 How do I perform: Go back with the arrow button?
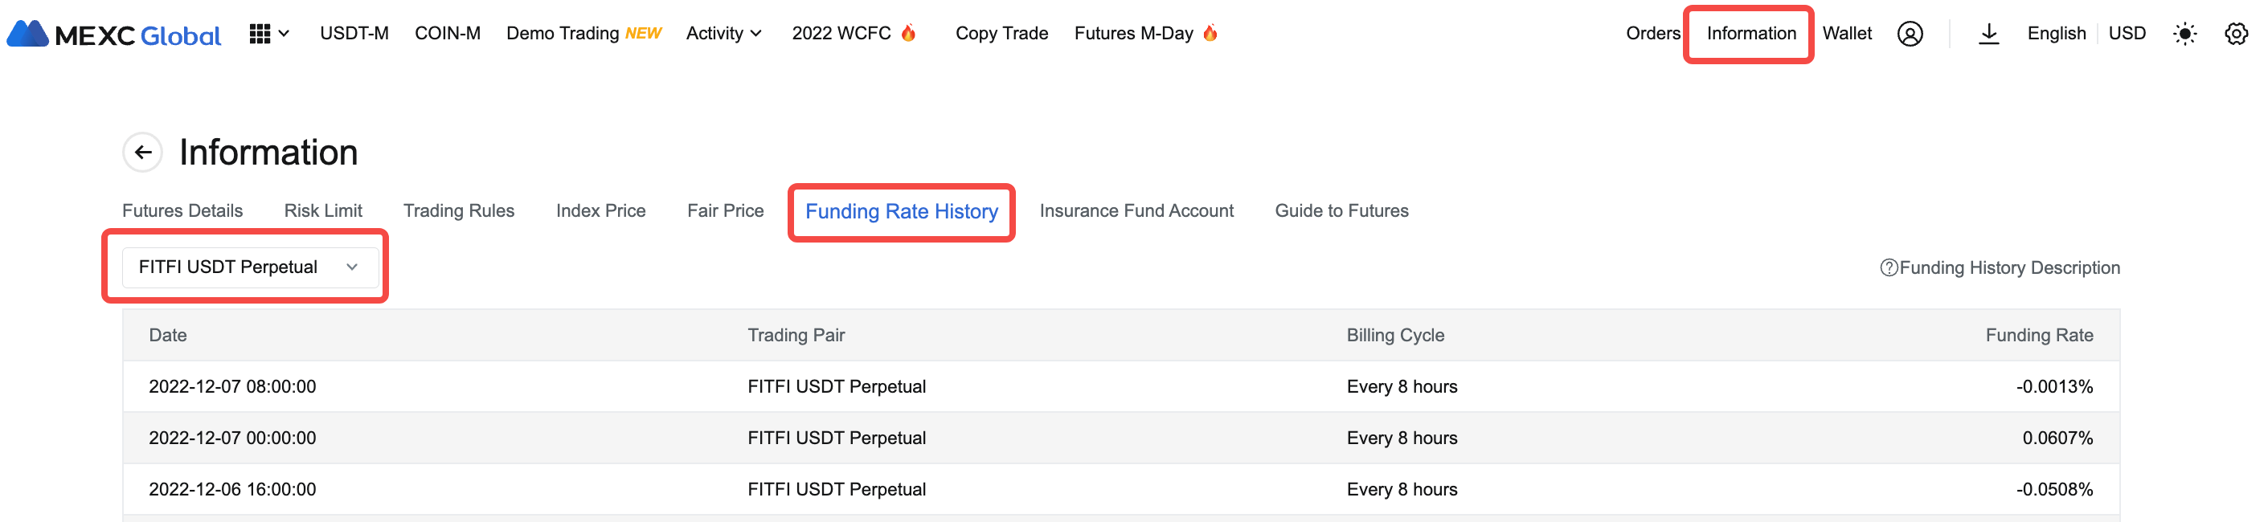point(142,153)
